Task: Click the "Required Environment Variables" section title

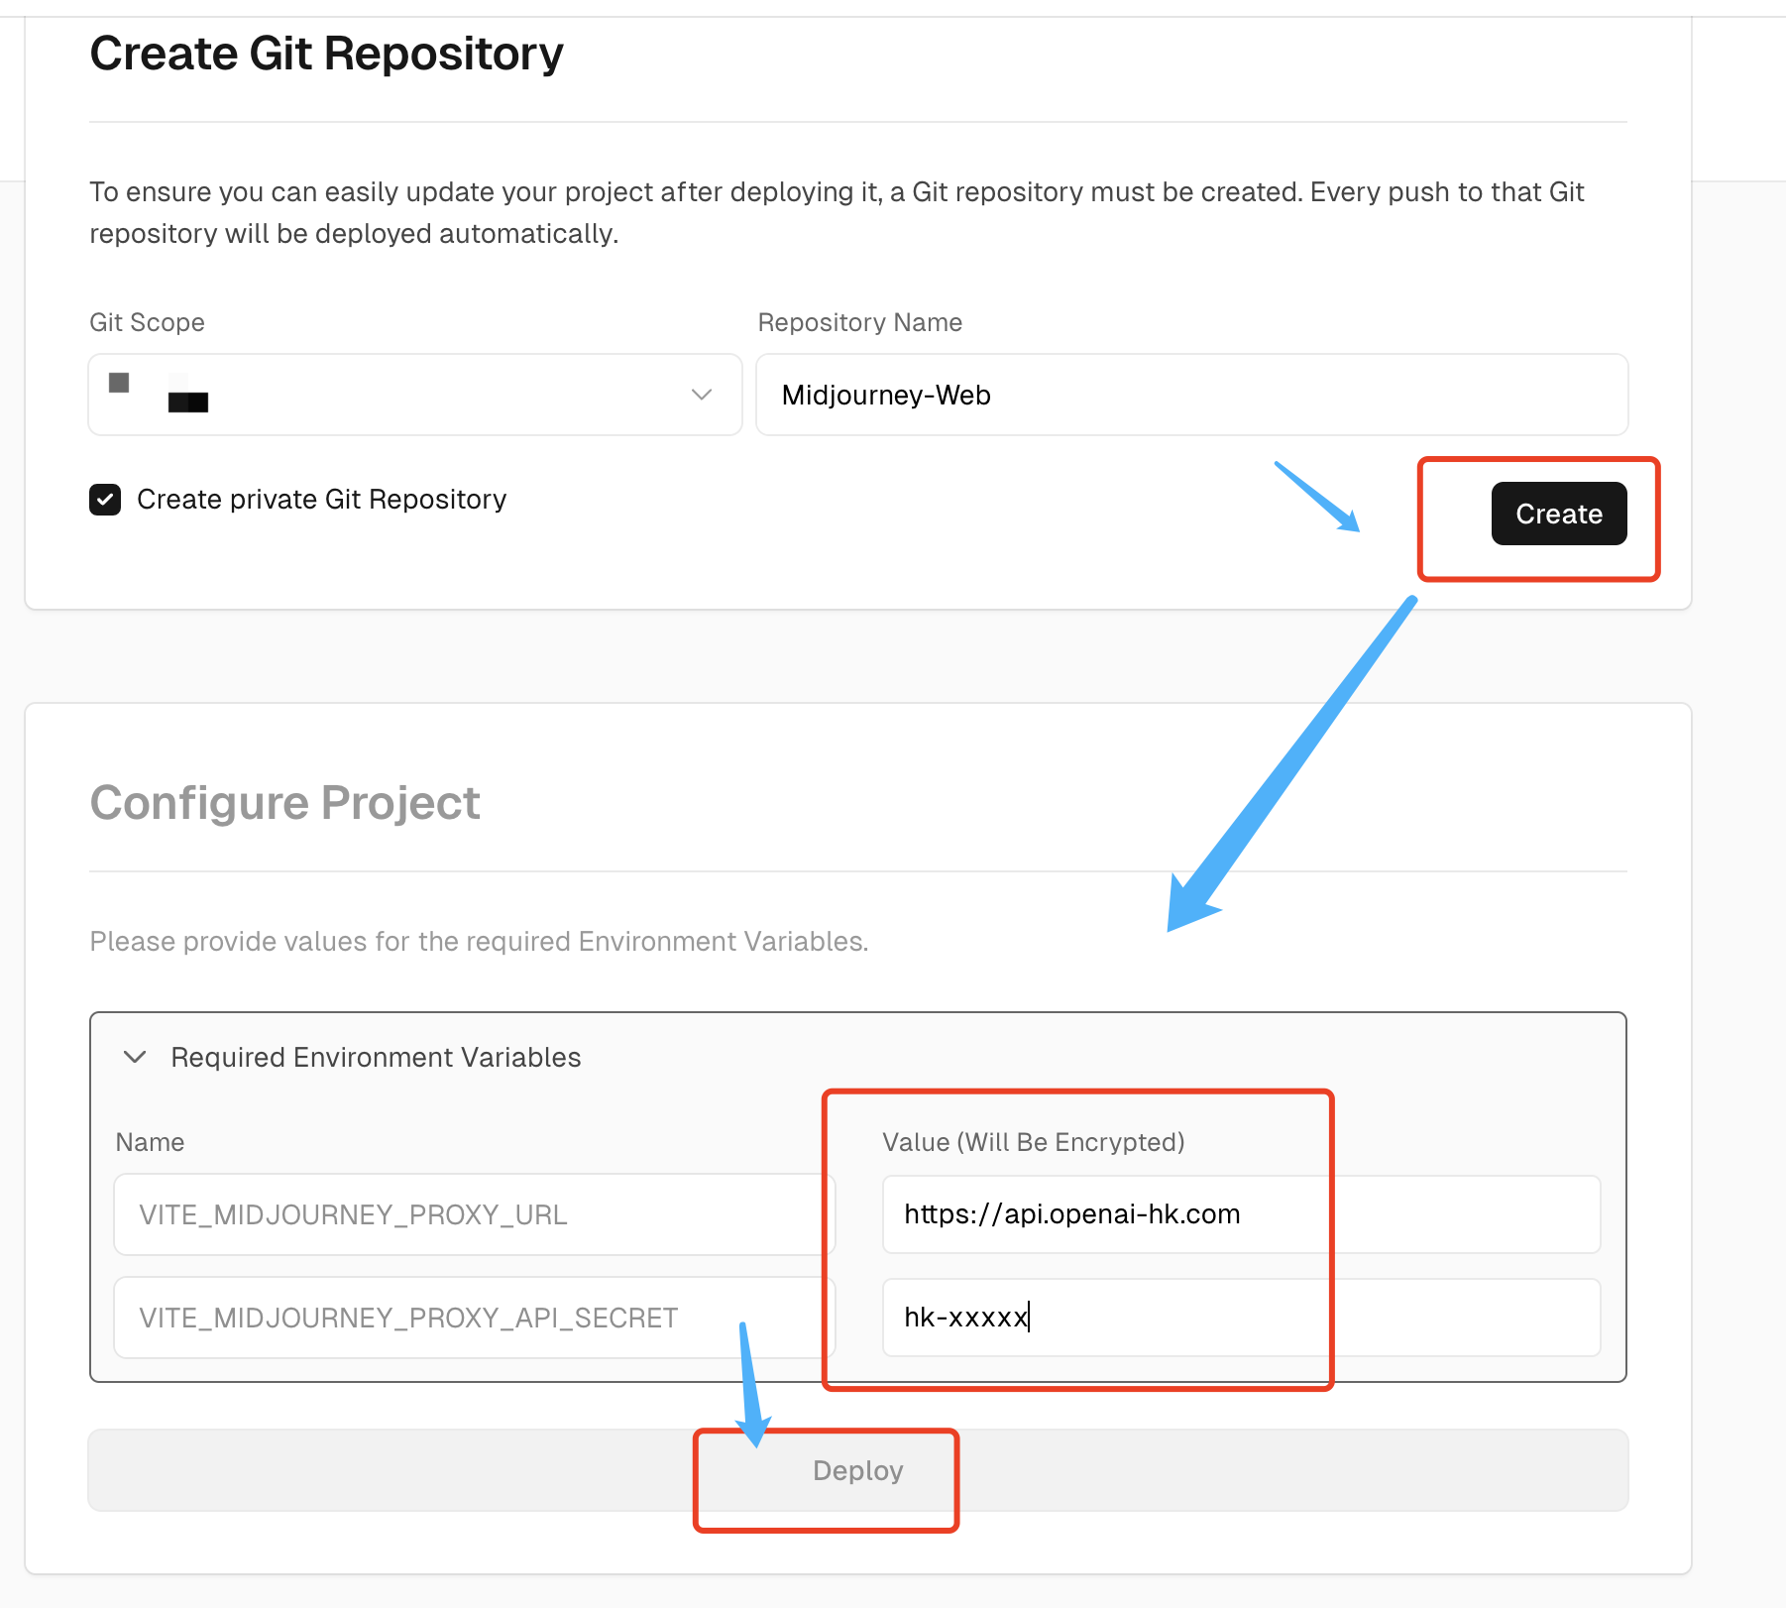Action: [x=376, y=1057]
